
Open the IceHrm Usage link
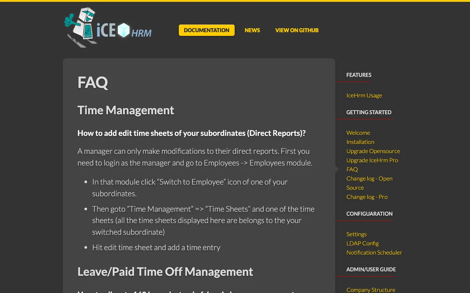coord(364,96)
